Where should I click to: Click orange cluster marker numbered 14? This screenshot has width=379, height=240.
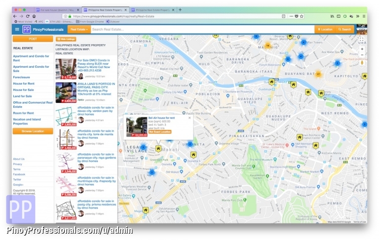click(268, 45)
